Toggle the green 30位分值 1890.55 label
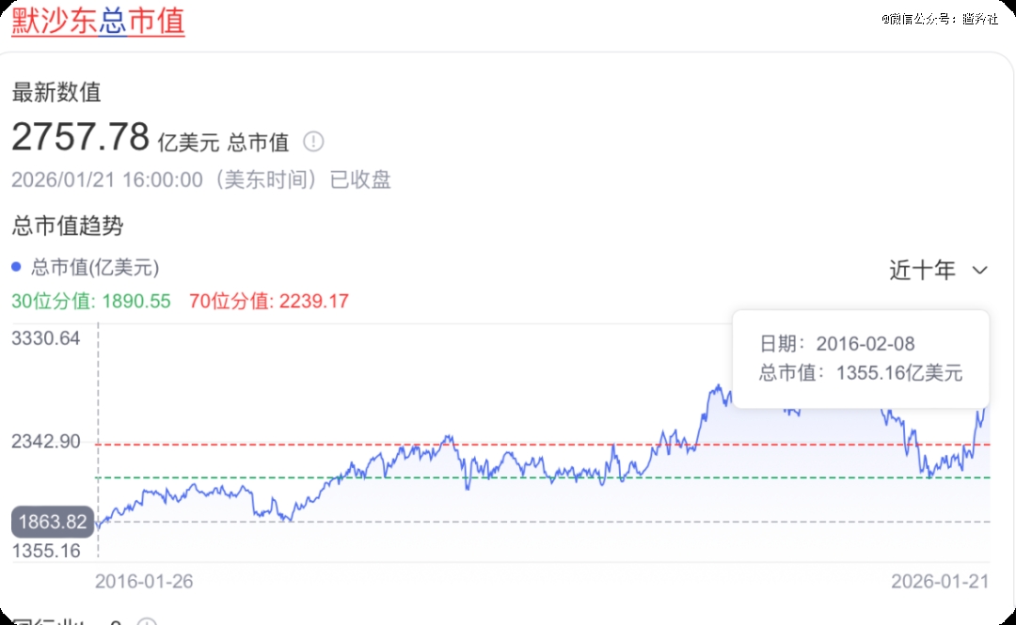 pos(91,302)
